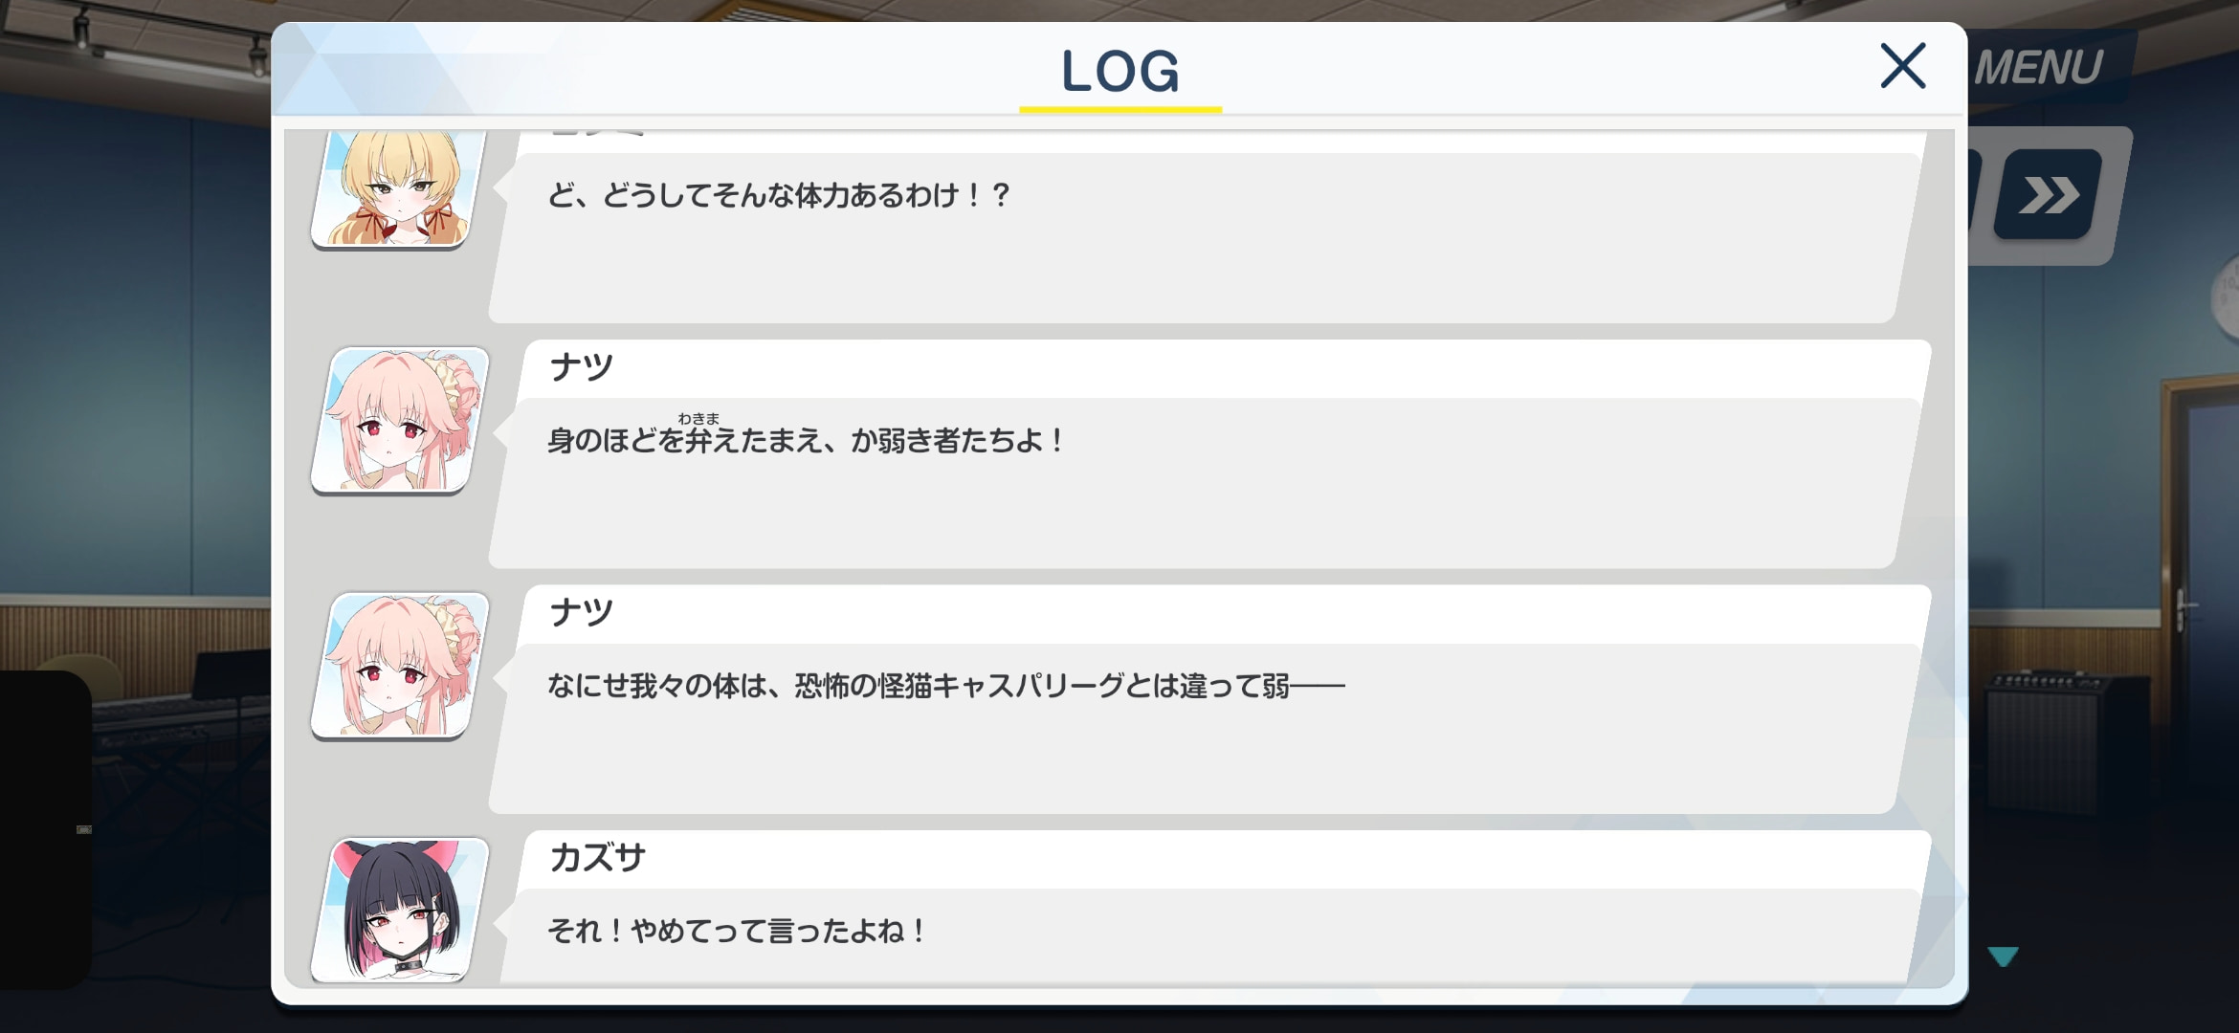2239x1033 pixels.
Task: Select the LOG tab title
Action: click(x=1120, y=71)
